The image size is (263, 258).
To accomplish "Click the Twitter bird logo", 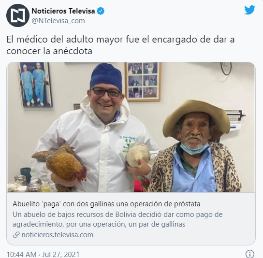I will coord(249,10).
